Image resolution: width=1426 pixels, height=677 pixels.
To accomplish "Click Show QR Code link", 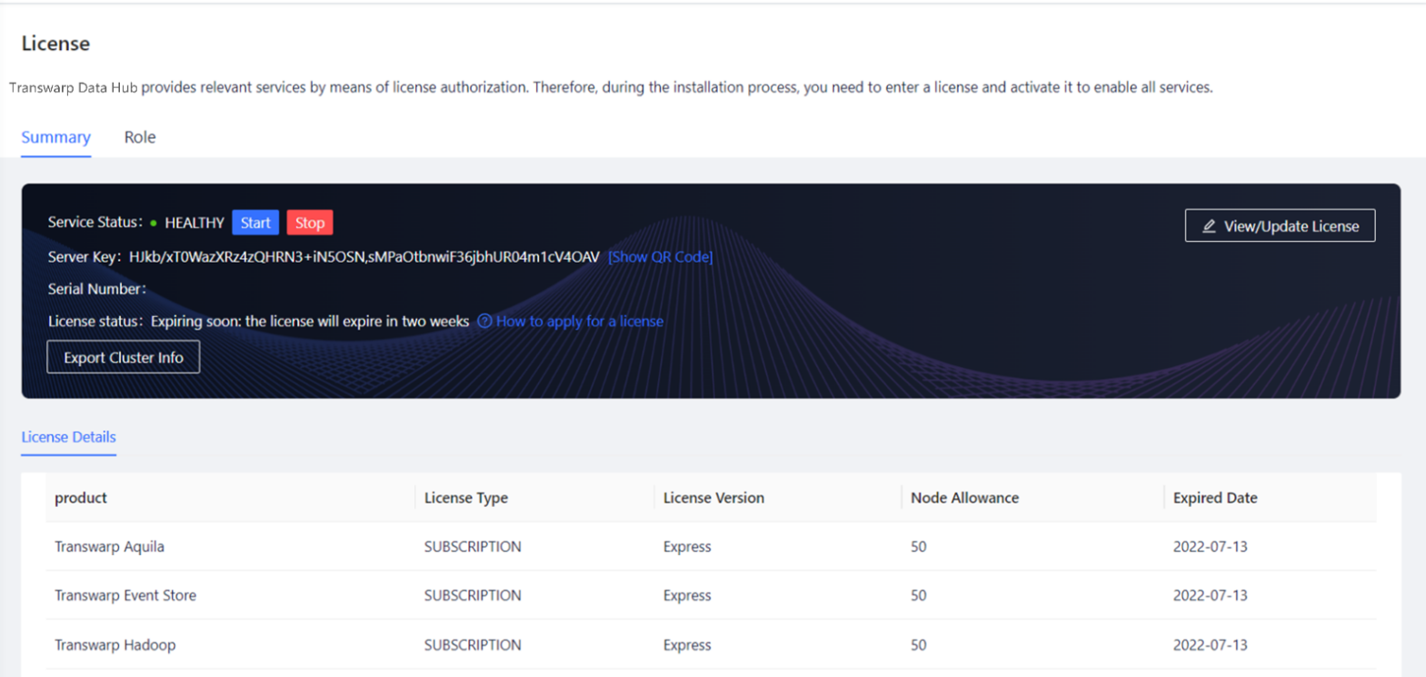I will point(660,257).
